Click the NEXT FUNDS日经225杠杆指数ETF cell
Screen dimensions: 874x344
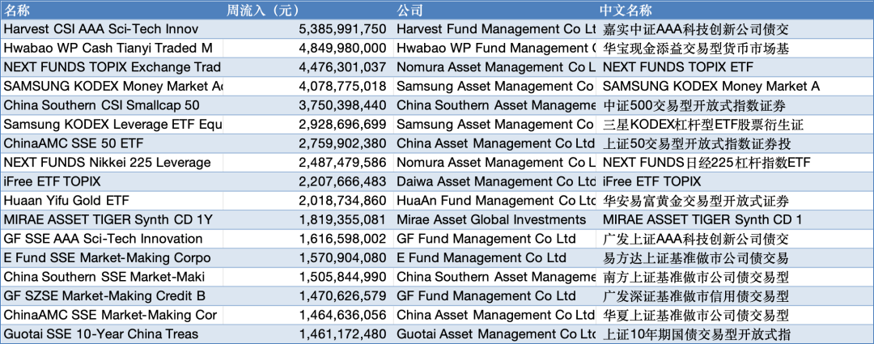click(x=735, y=163)
